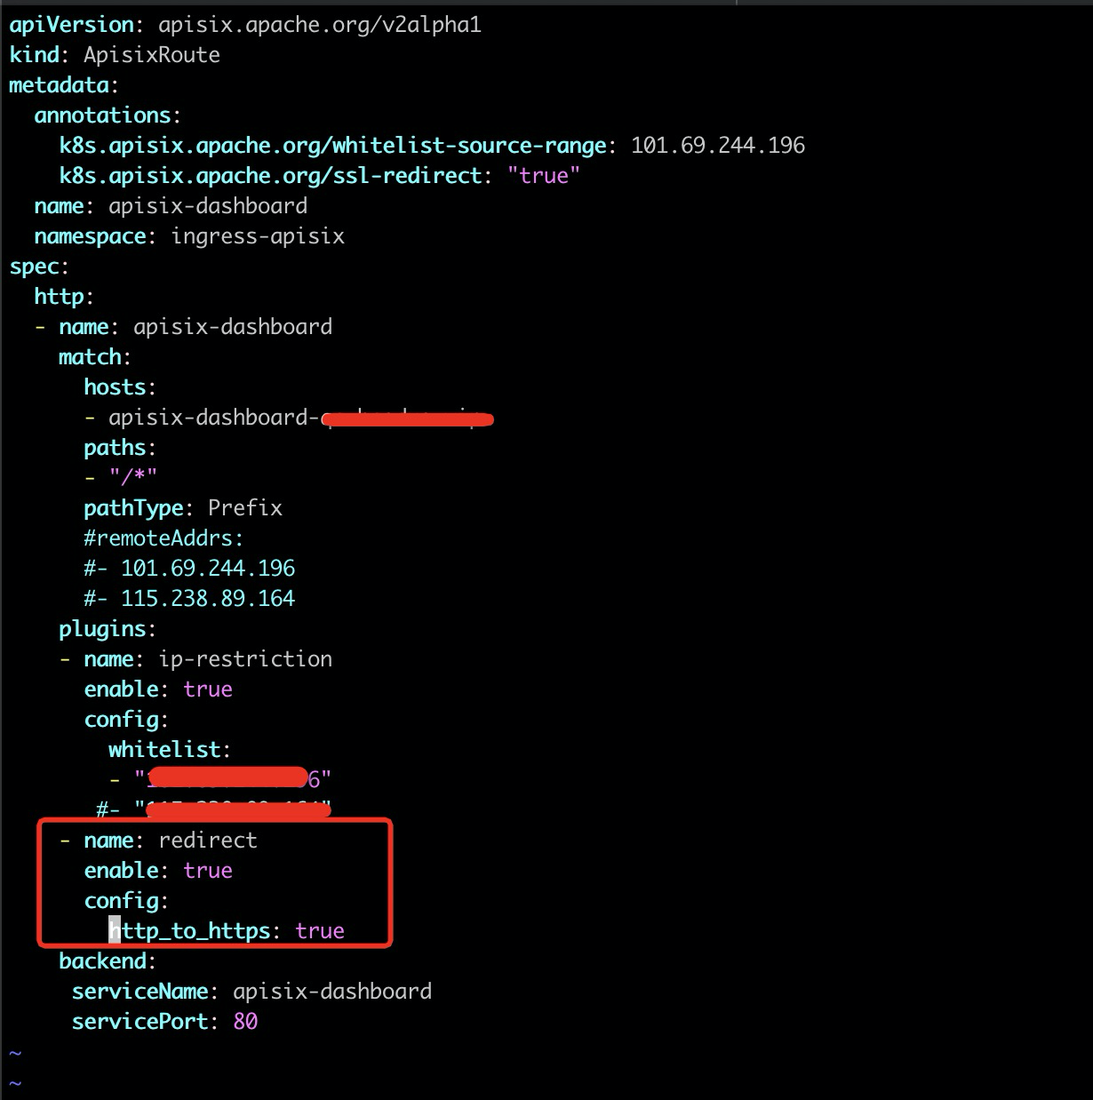The image size is (1093, 1100).
Task: Select the servicePort value 80
Action: pos(245,1022)
